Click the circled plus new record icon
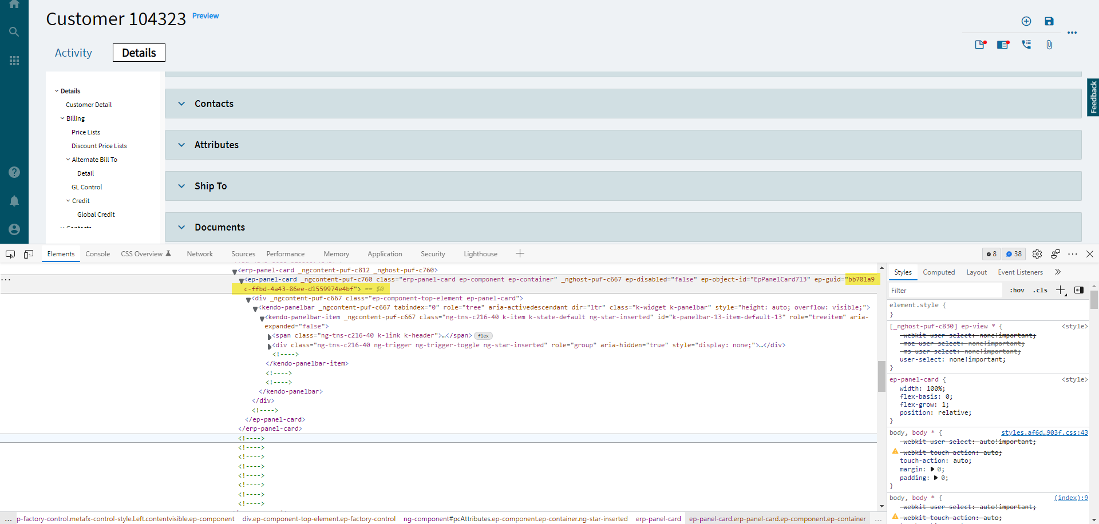The image size is (1099, 524). (x=1026, y=21)
